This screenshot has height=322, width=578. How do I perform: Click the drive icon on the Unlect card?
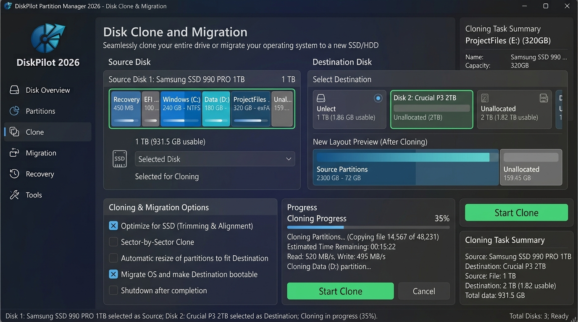pyautogui.click(x=321, y=98)
